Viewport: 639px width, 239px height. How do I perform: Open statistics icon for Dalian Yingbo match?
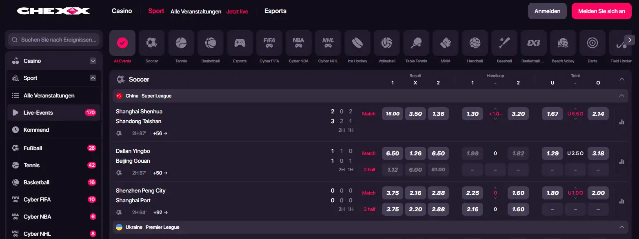click(622, 162)
